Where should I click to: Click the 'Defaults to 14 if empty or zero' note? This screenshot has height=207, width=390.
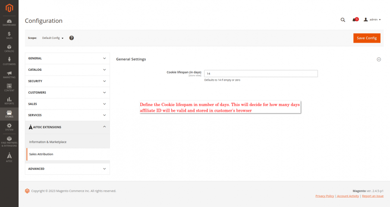click(222, 80)
